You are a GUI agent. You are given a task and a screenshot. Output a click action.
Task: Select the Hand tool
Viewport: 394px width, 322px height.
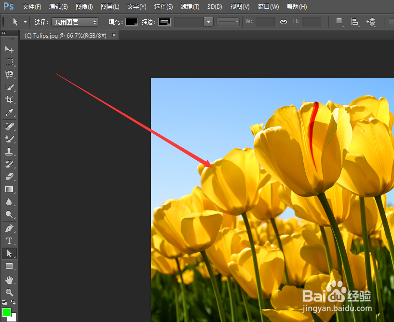(x=9, y=280)
